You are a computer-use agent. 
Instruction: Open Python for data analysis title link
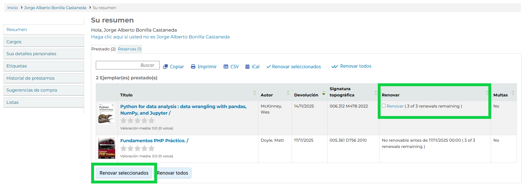click(183, 106)
